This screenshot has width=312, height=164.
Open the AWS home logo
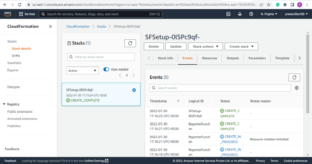8,14
